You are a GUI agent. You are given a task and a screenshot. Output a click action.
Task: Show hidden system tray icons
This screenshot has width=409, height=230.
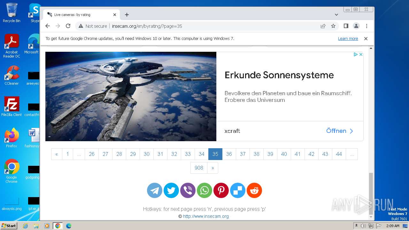(x=357, y=226)
